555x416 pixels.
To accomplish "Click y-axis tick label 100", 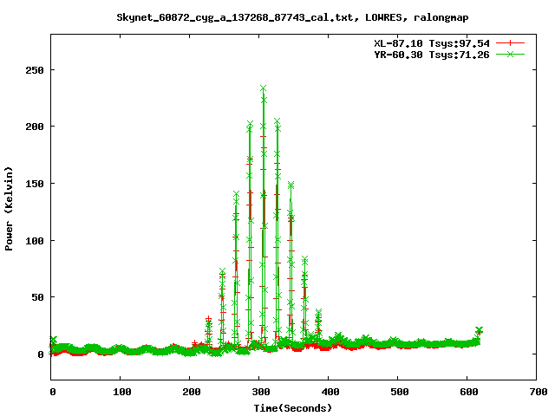I will point(35,241).
